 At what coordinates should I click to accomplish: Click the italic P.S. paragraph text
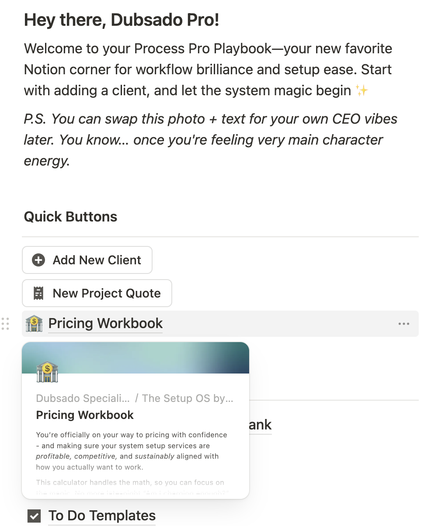(x=210, y=140)
